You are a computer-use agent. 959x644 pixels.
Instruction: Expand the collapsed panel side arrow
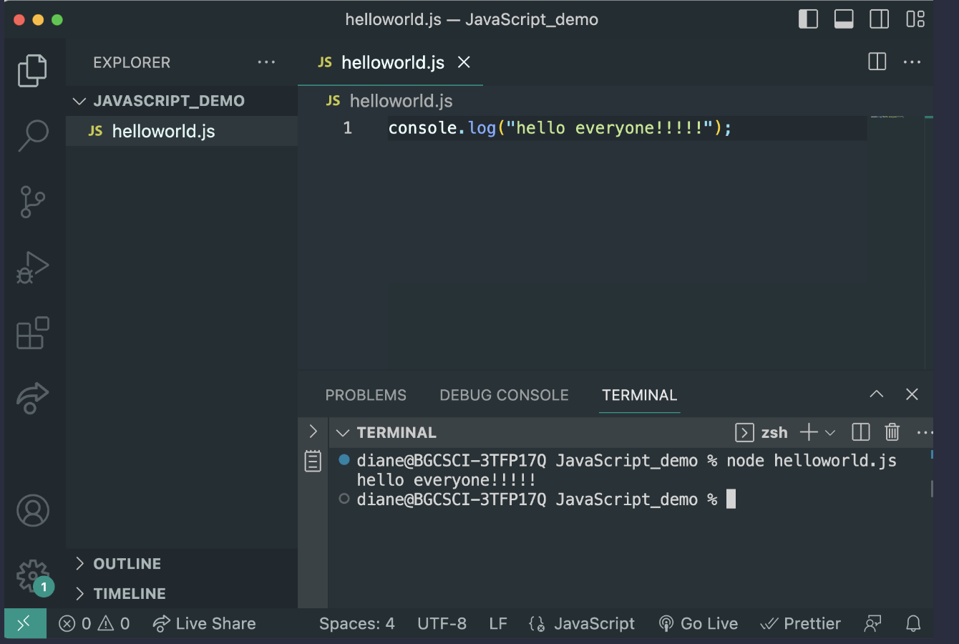(313, 431)
